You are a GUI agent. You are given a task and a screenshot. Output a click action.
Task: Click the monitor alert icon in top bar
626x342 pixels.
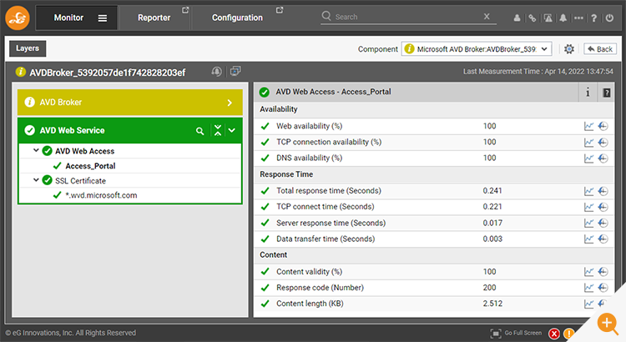pos(548,18)
